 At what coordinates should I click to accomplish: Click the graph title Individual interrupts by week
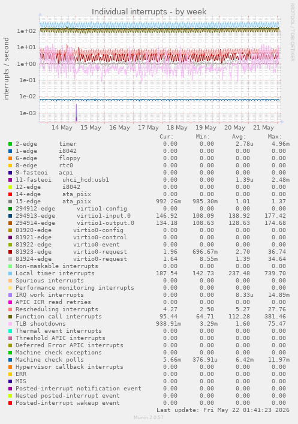click(x=149, y=12)
